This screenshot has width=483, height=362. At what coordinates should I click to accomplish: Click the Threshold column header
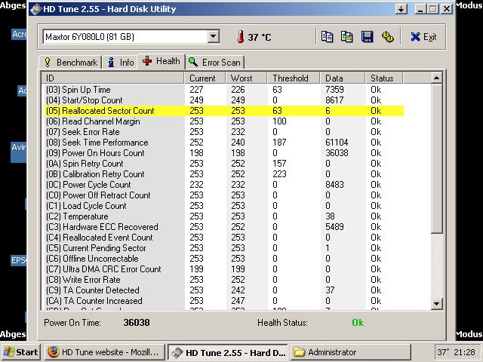pyautogui.click(x=294, y=78)
